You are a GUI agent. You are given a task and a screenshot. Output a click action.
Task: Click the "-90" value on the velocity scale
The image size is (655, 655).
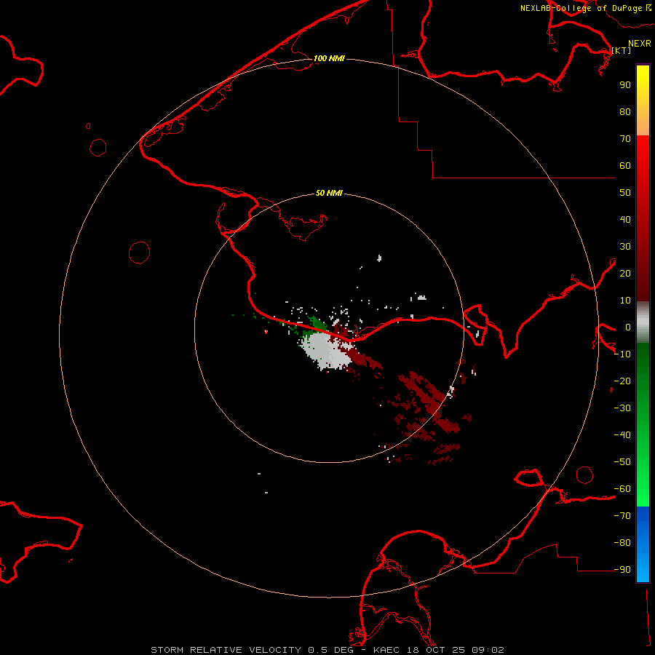pyautogui.click(x=622, y=569)
